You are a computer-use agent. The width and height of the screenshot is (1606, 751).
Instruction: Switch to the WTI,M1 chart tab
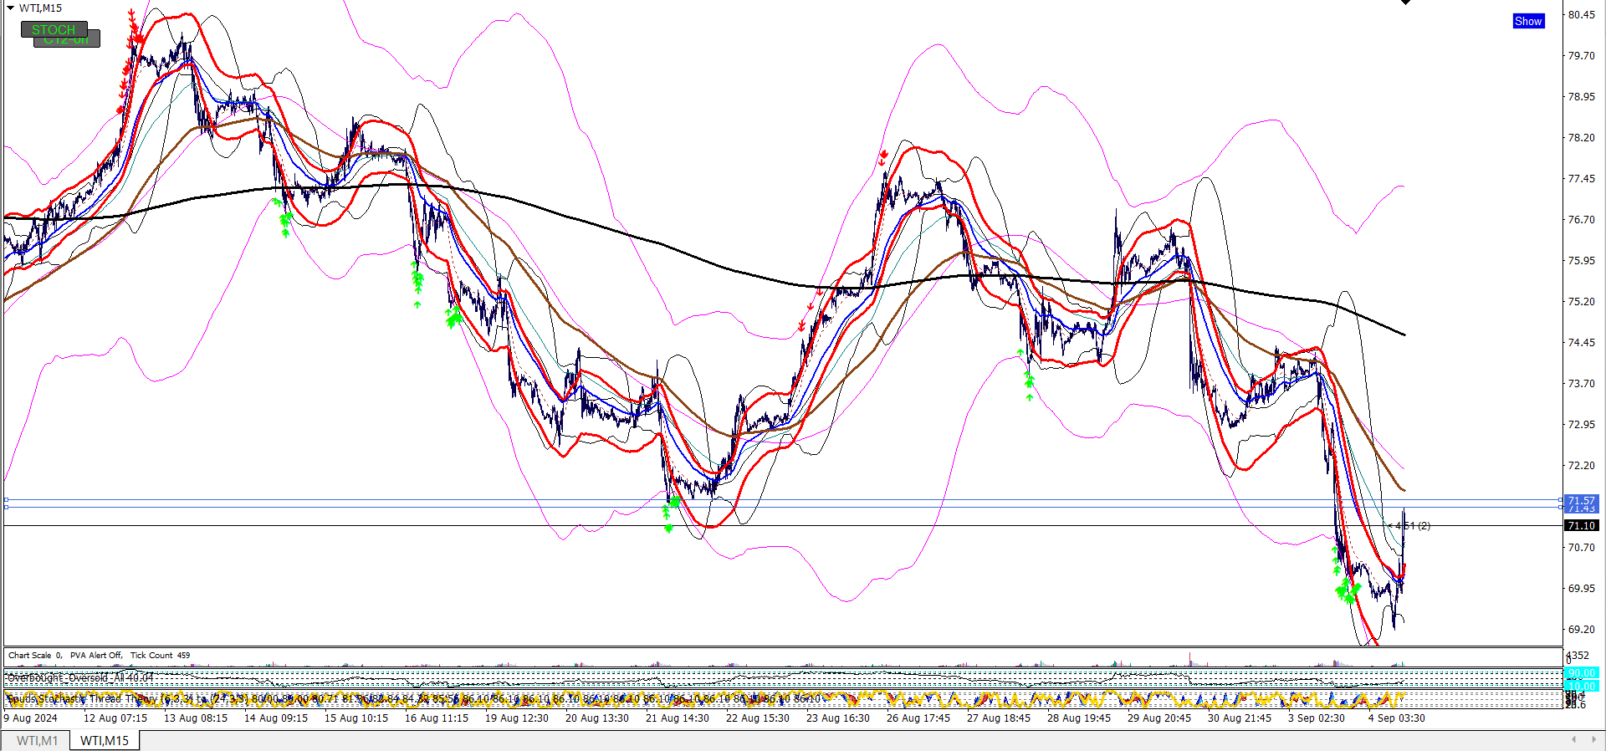point(37,741)
